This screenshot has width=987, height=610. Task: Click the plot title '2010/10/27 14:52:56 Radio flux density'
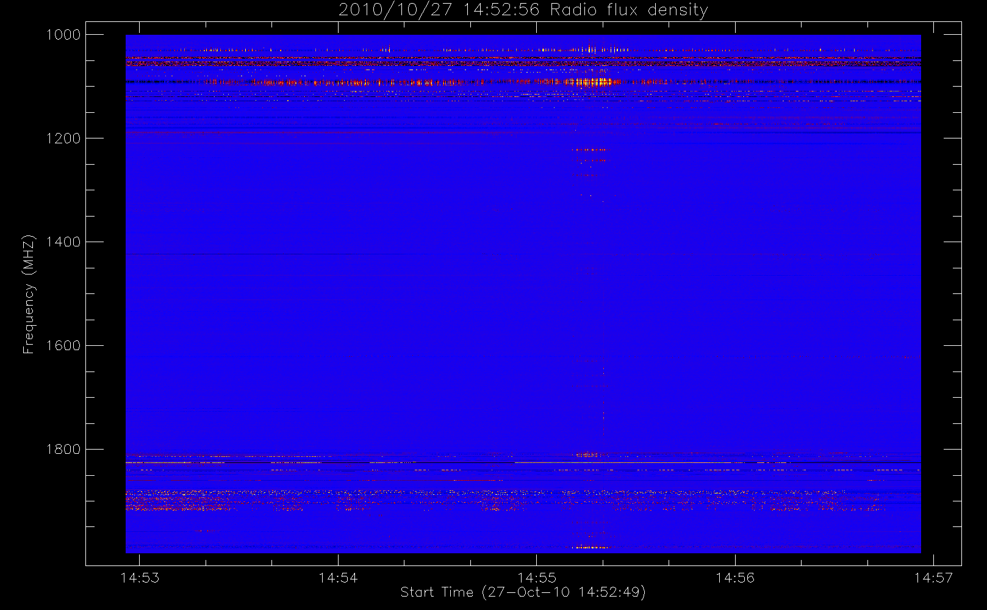pos(523,10)
